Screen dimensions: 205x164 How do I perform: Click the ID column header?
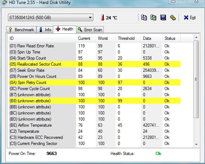point(41,38)
